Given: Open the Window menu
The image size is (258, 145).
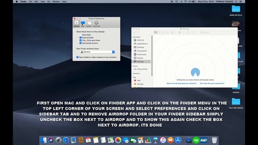Looking at the screenshot, I should tap(56, 2).
